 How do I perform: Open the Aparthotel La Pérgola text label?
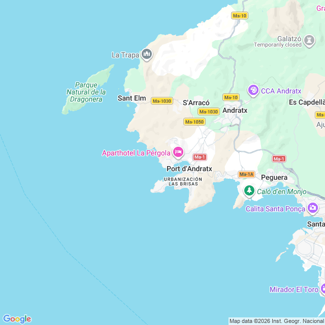136,153
